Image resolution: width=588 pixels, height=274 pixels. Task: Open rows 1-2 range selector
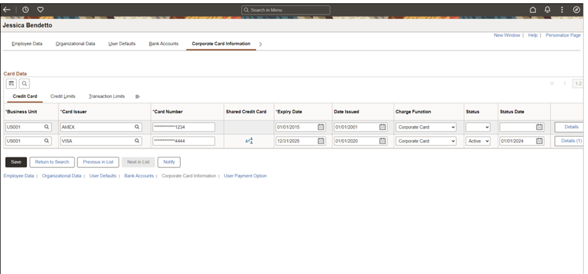578,83
